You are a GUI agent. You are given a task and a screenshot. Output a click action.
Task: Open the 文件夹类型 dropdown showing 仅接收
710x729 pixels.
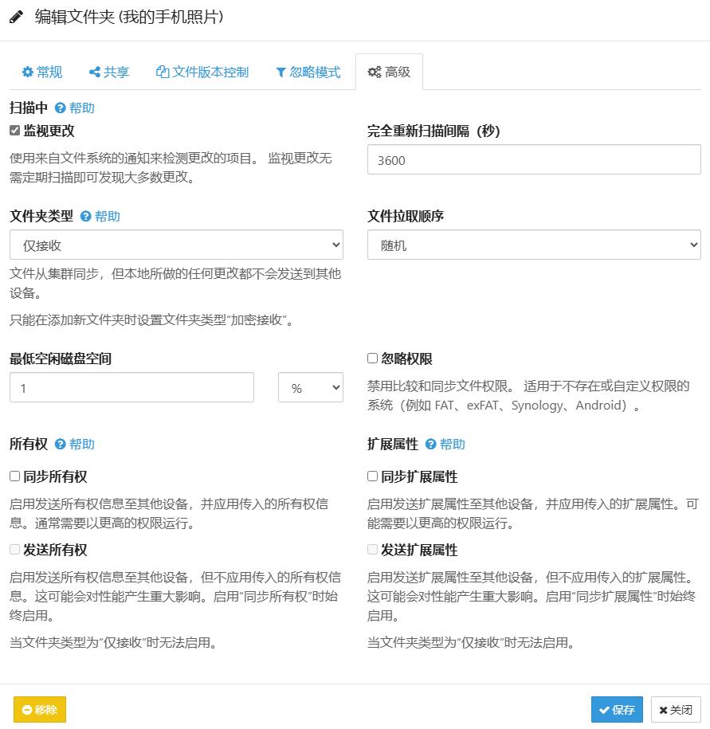176,245
